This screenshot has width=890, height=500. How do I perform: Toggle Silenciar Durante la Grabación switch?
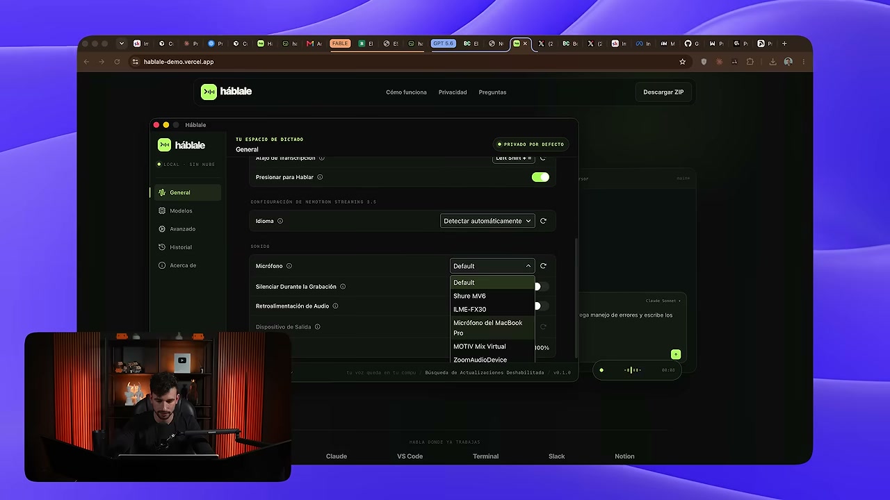tap(542, 287)
